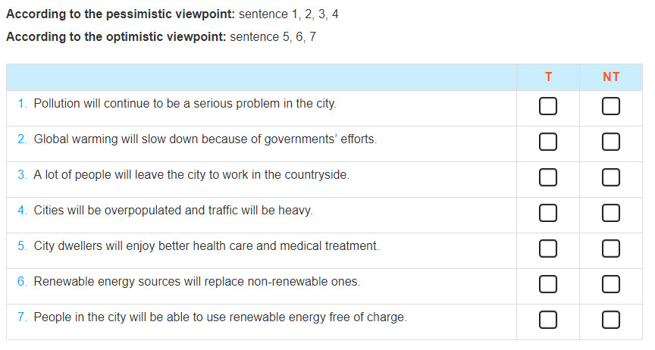Screen dimensions: 655x350
Task: Tick NT for free renewable energy sentence 7
Action: tap(610, 320)
